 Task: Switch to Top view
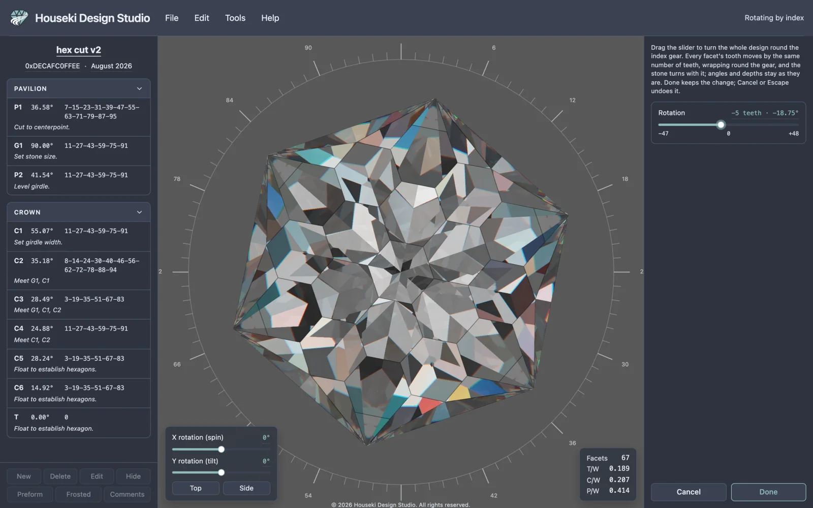(x=196, y=488)
